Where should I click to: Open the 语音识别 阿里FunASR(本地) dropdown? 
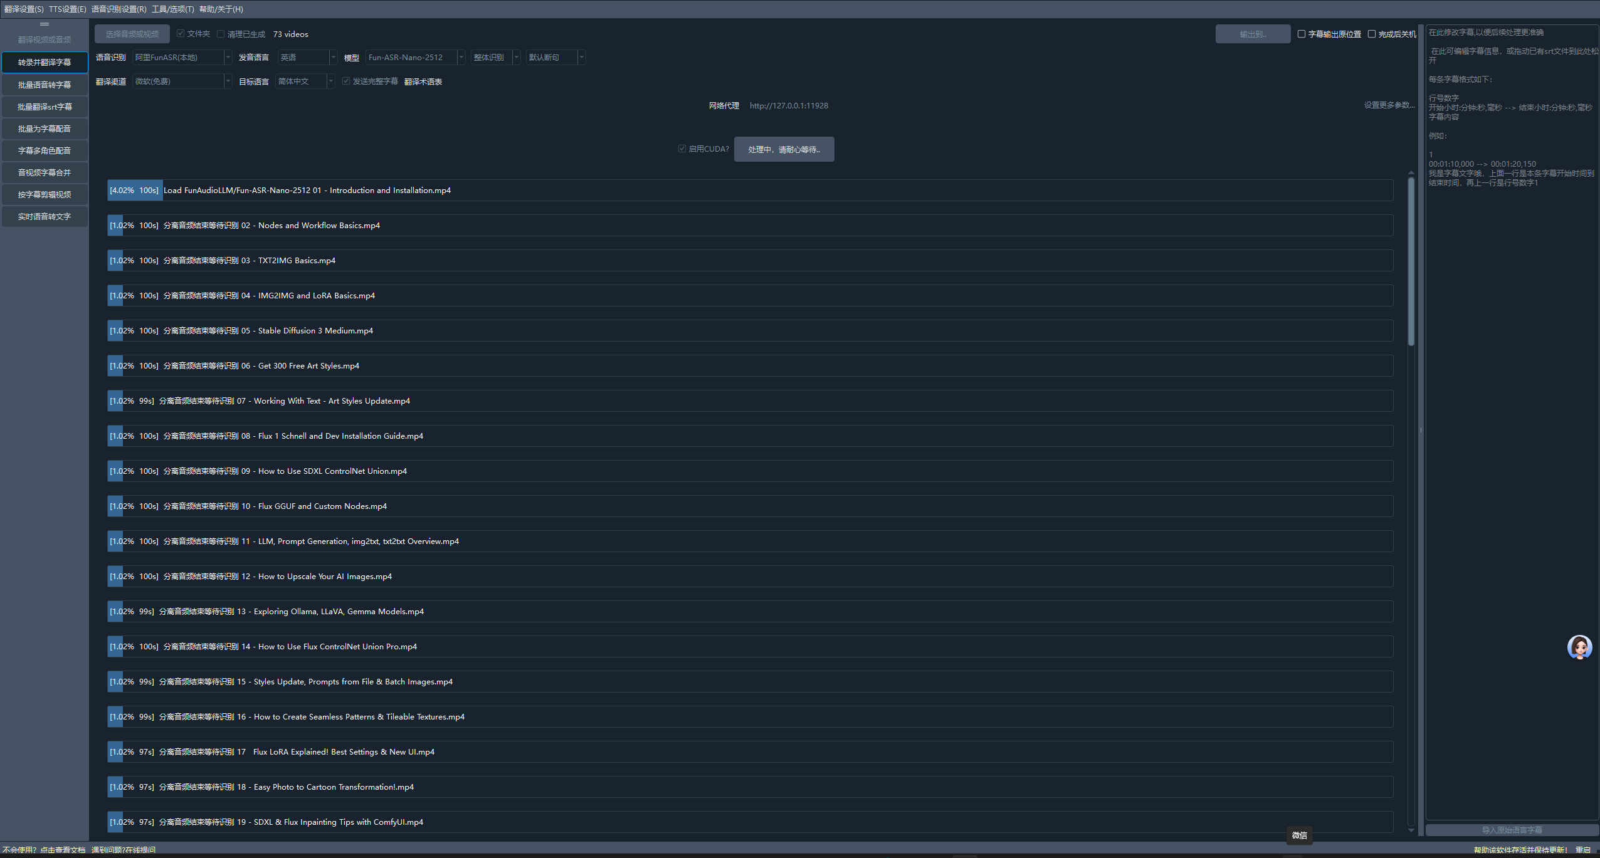(x=182, y=57)
